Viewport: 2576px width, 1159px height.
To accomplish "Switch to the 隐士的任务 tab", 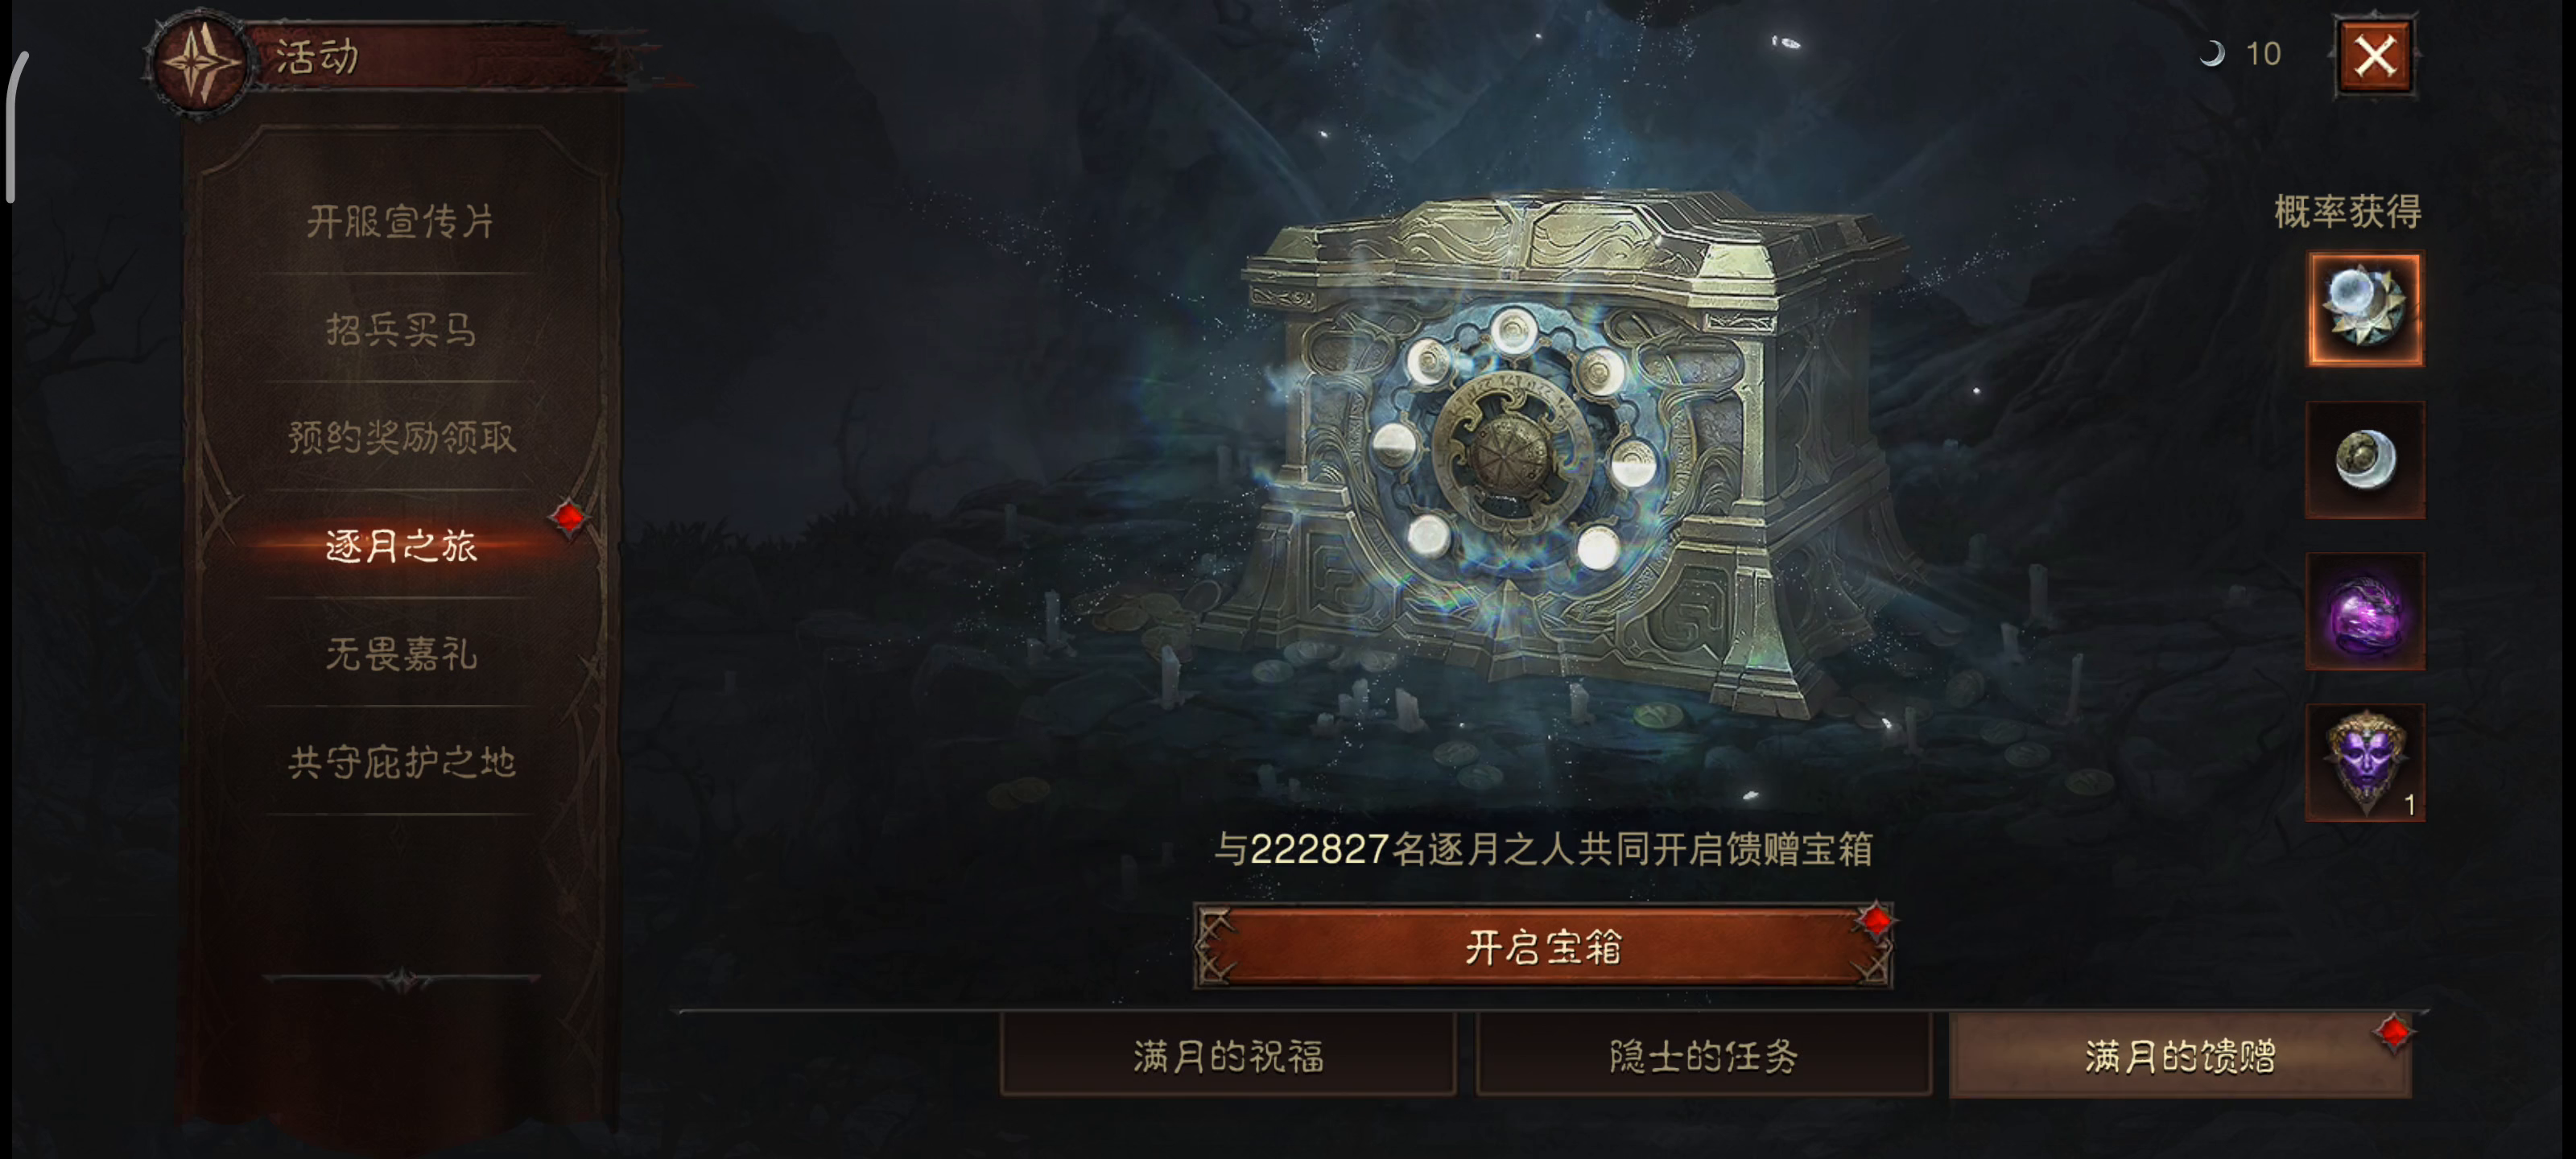I will coord(1703,1056).
